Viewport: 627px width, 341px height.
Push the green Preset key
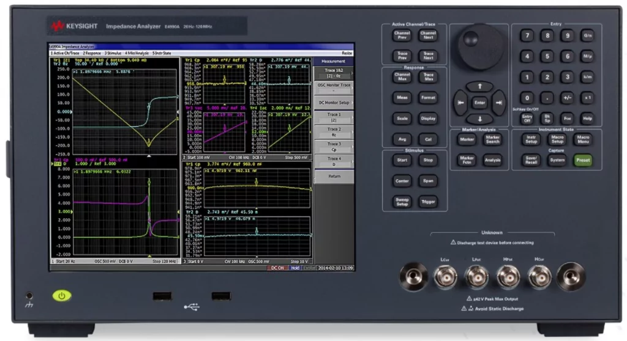coord(583,160)
